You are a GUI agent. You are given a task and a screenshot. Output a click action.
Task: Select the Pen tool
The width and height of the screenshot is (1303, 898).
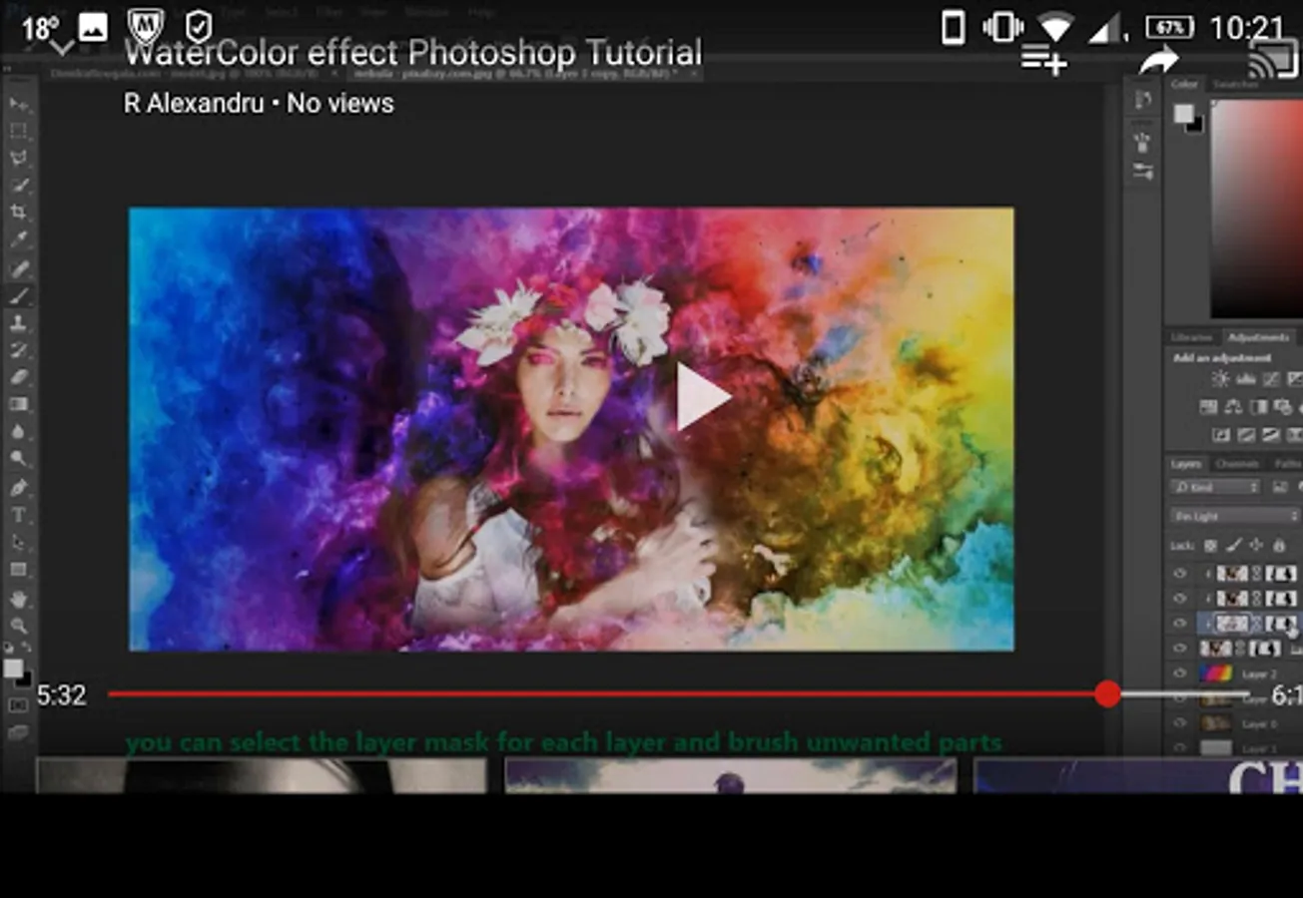19,488
